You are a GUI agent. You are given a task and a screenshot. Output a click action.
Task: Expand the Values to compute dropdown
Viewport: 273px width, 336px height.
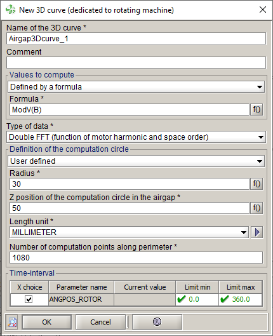point(136,87)
